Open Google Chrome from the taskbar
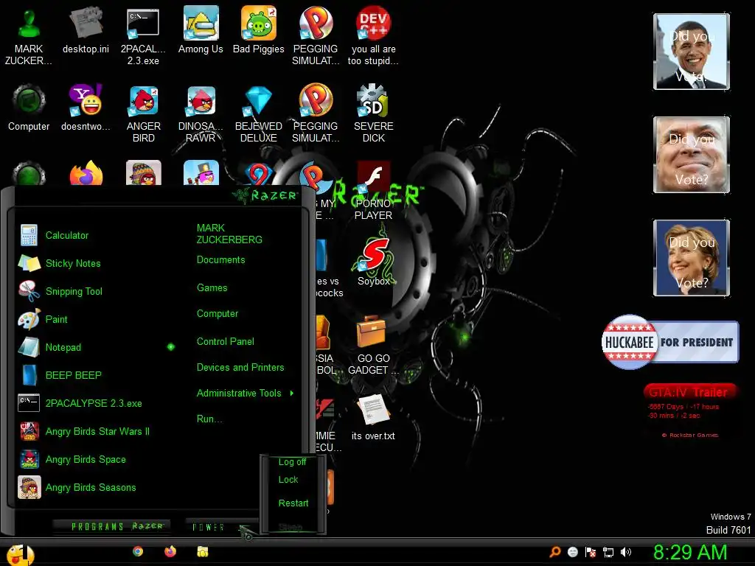 click(x=138, y=551)
